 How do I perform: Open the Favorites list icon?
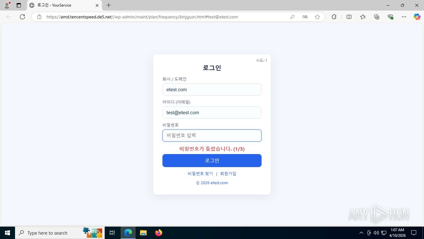click(363, 17)
